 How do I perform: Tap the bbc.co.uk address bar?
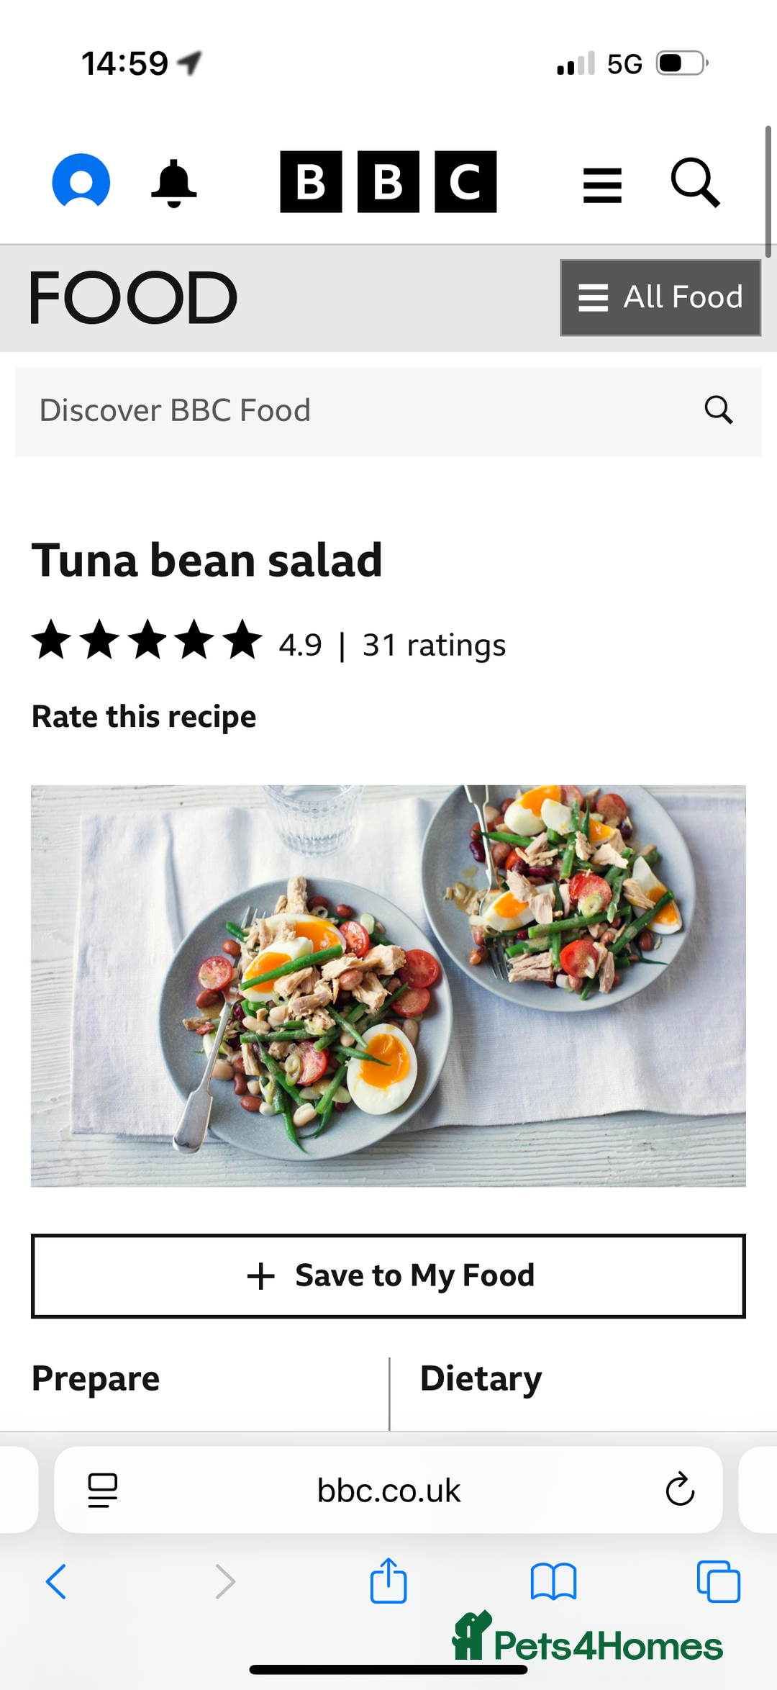388,1491
